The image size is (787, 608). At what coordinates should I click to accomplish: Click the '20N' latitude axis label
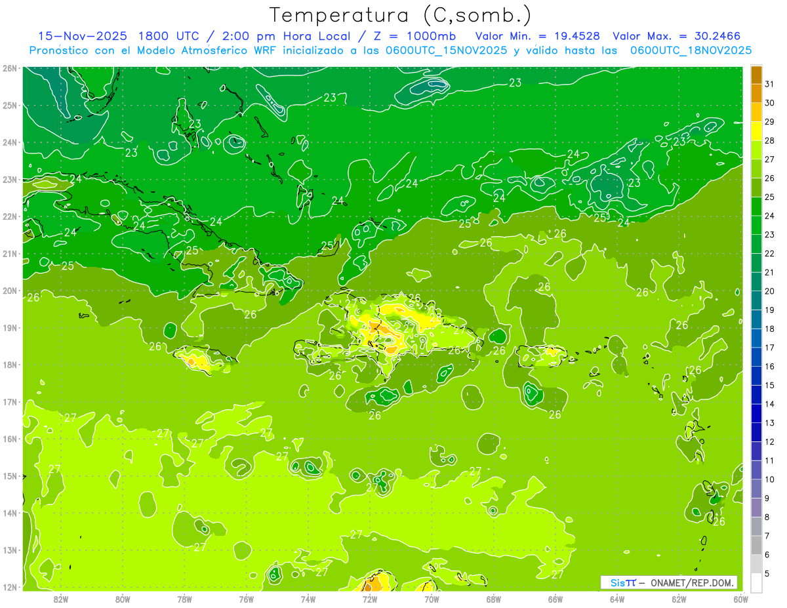coord(9,291)
